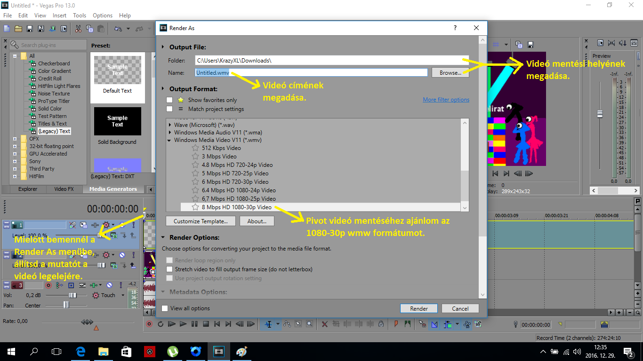
Task: Click Go to Start in transport bar
Action: coord(217,324)
